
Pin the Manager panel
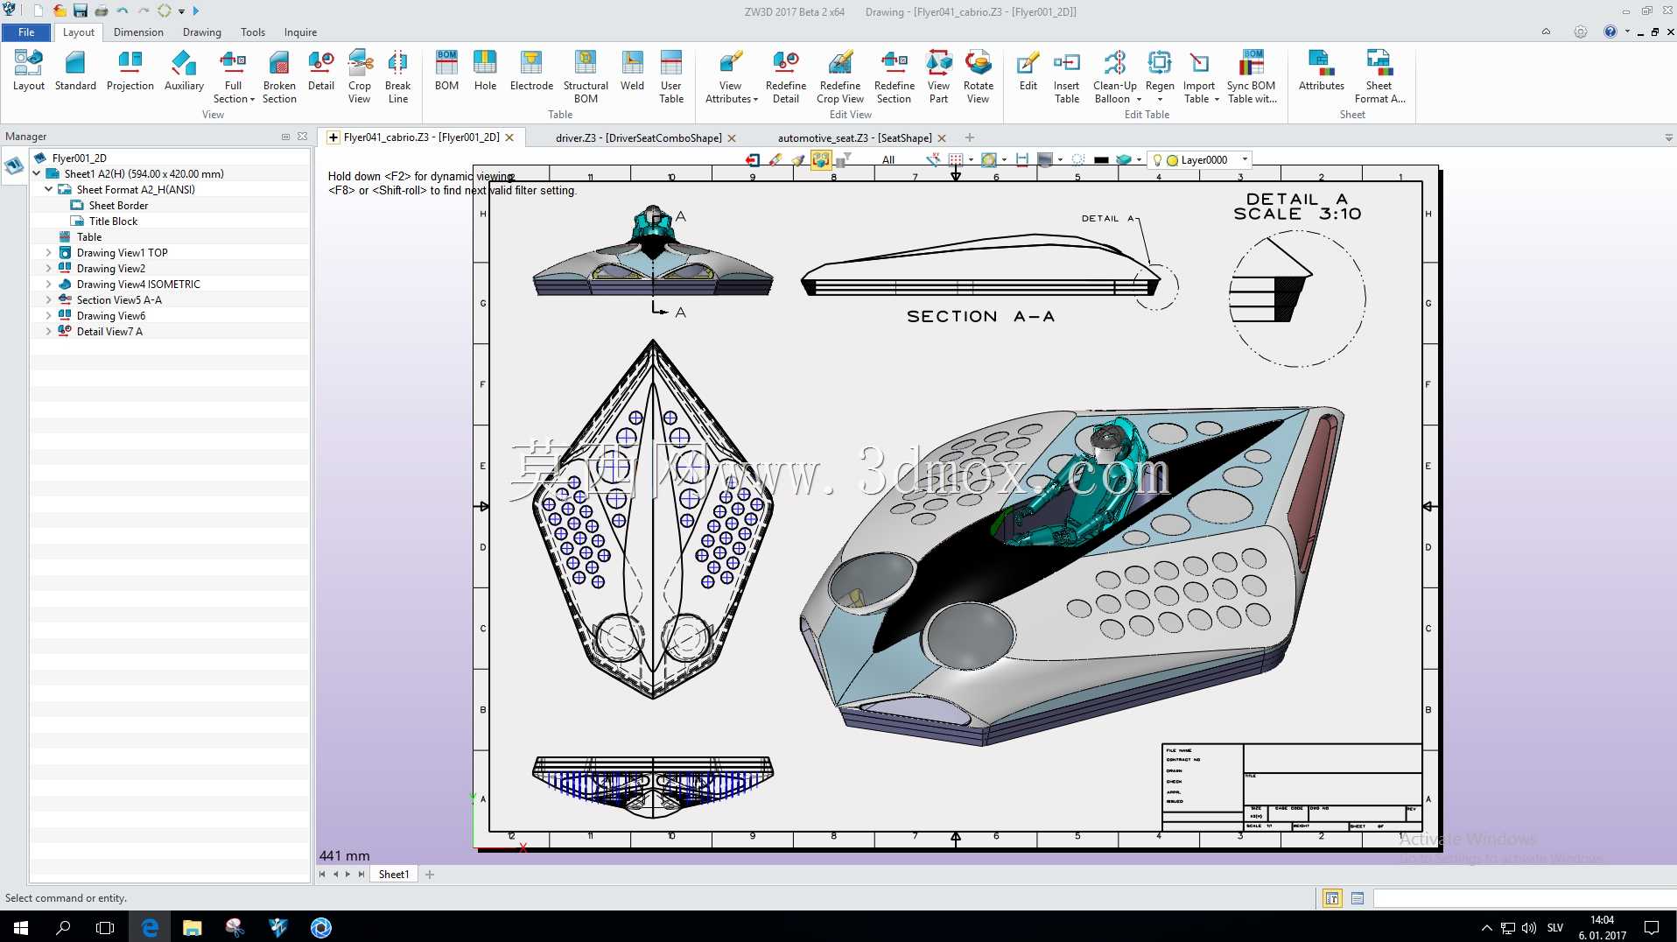pos(285,137)
